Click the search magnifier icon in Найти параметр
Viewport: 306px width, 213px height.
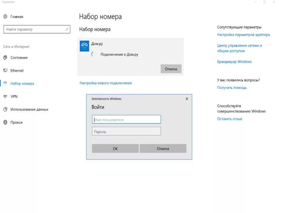[67, 29]
